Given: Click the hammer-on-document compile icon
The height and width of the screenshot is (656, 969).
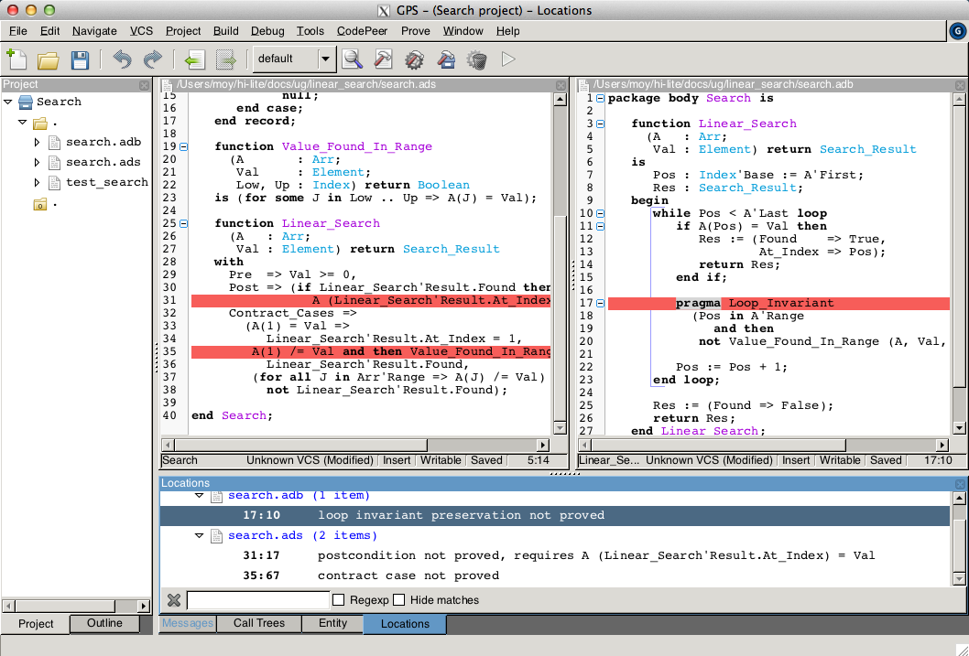Looking at the screenshot, I should point(384,59).
